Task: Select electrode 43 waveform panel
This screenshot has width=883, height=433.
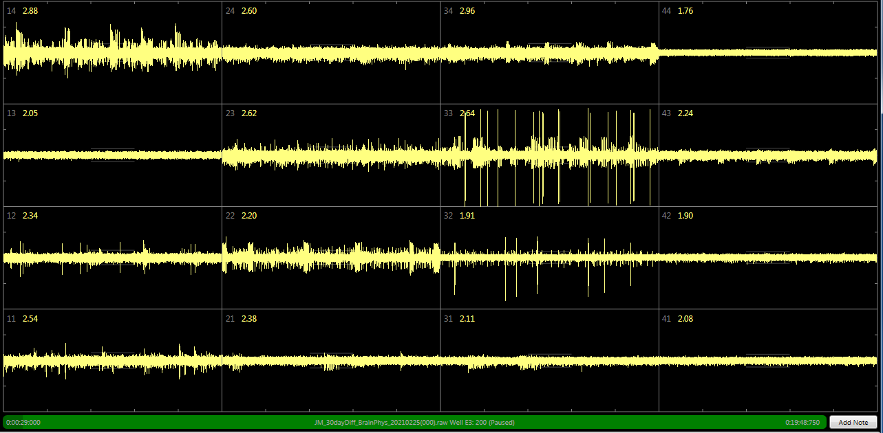Action: (768, 155)
